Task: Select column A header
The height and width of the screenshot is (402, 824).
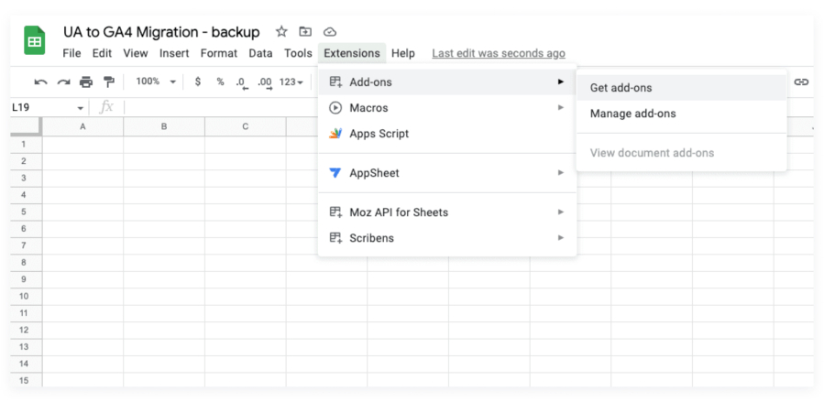Action: (x=82, y=126)
